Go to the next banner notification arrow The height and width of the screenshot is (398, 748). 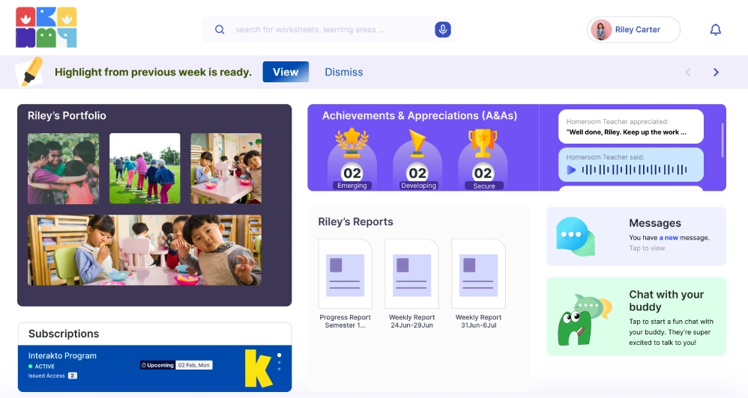tap(716, 73)
